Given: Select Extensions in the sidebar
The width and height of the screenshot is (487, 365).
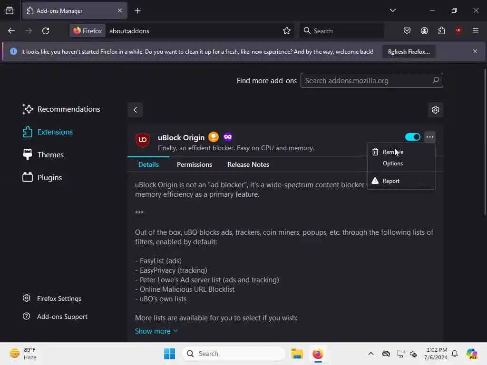Looking at the screenshot, I should pos(48,132).
